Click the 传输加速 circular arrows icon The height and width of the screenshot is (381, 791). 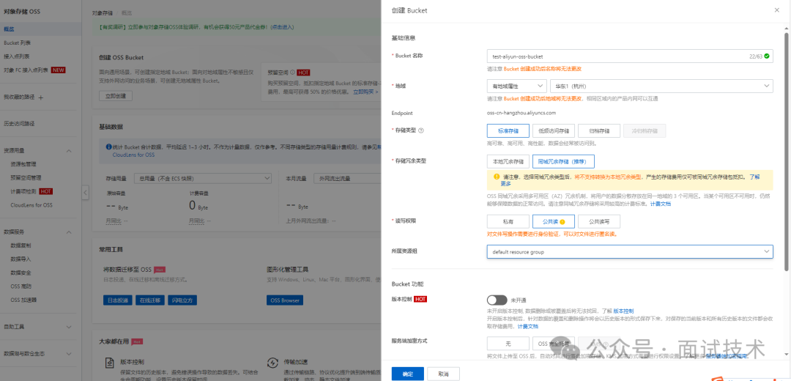tap(272, 363)
